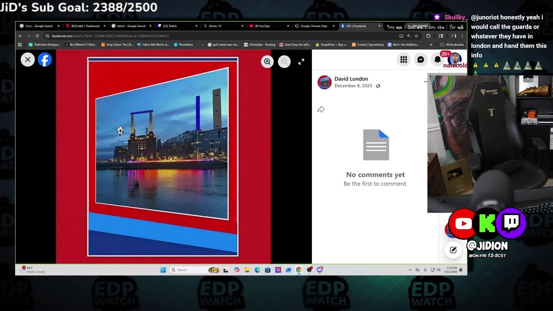Open Microsoft Edge from taskbar
553x311 pixels.
click(x=257, y=270)
